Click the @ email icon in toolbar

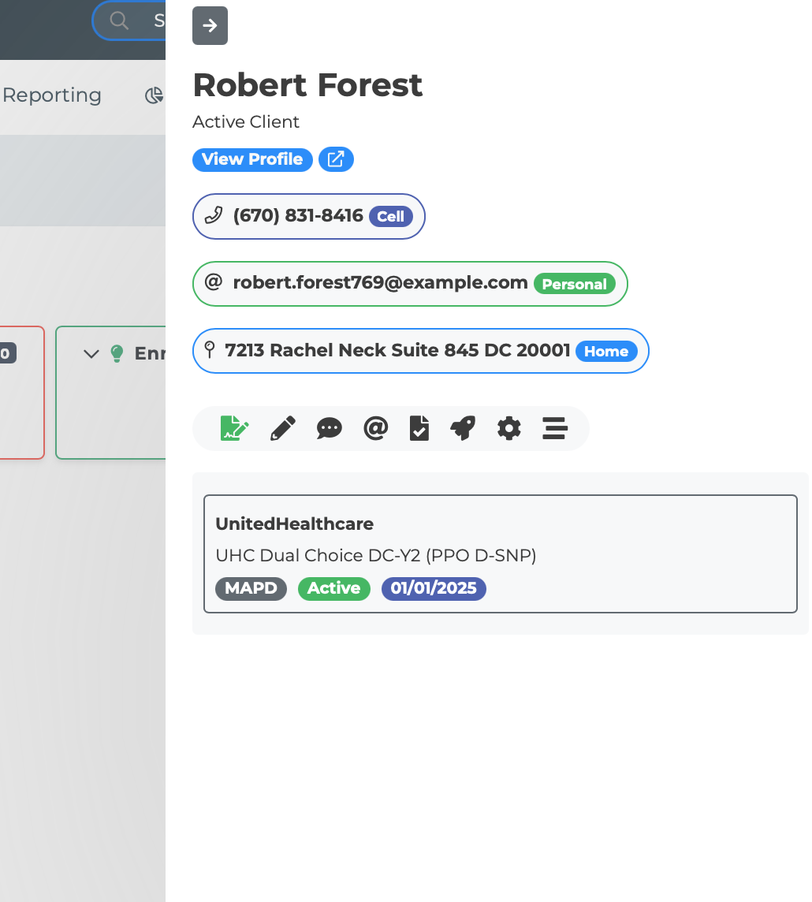(375, 428)
